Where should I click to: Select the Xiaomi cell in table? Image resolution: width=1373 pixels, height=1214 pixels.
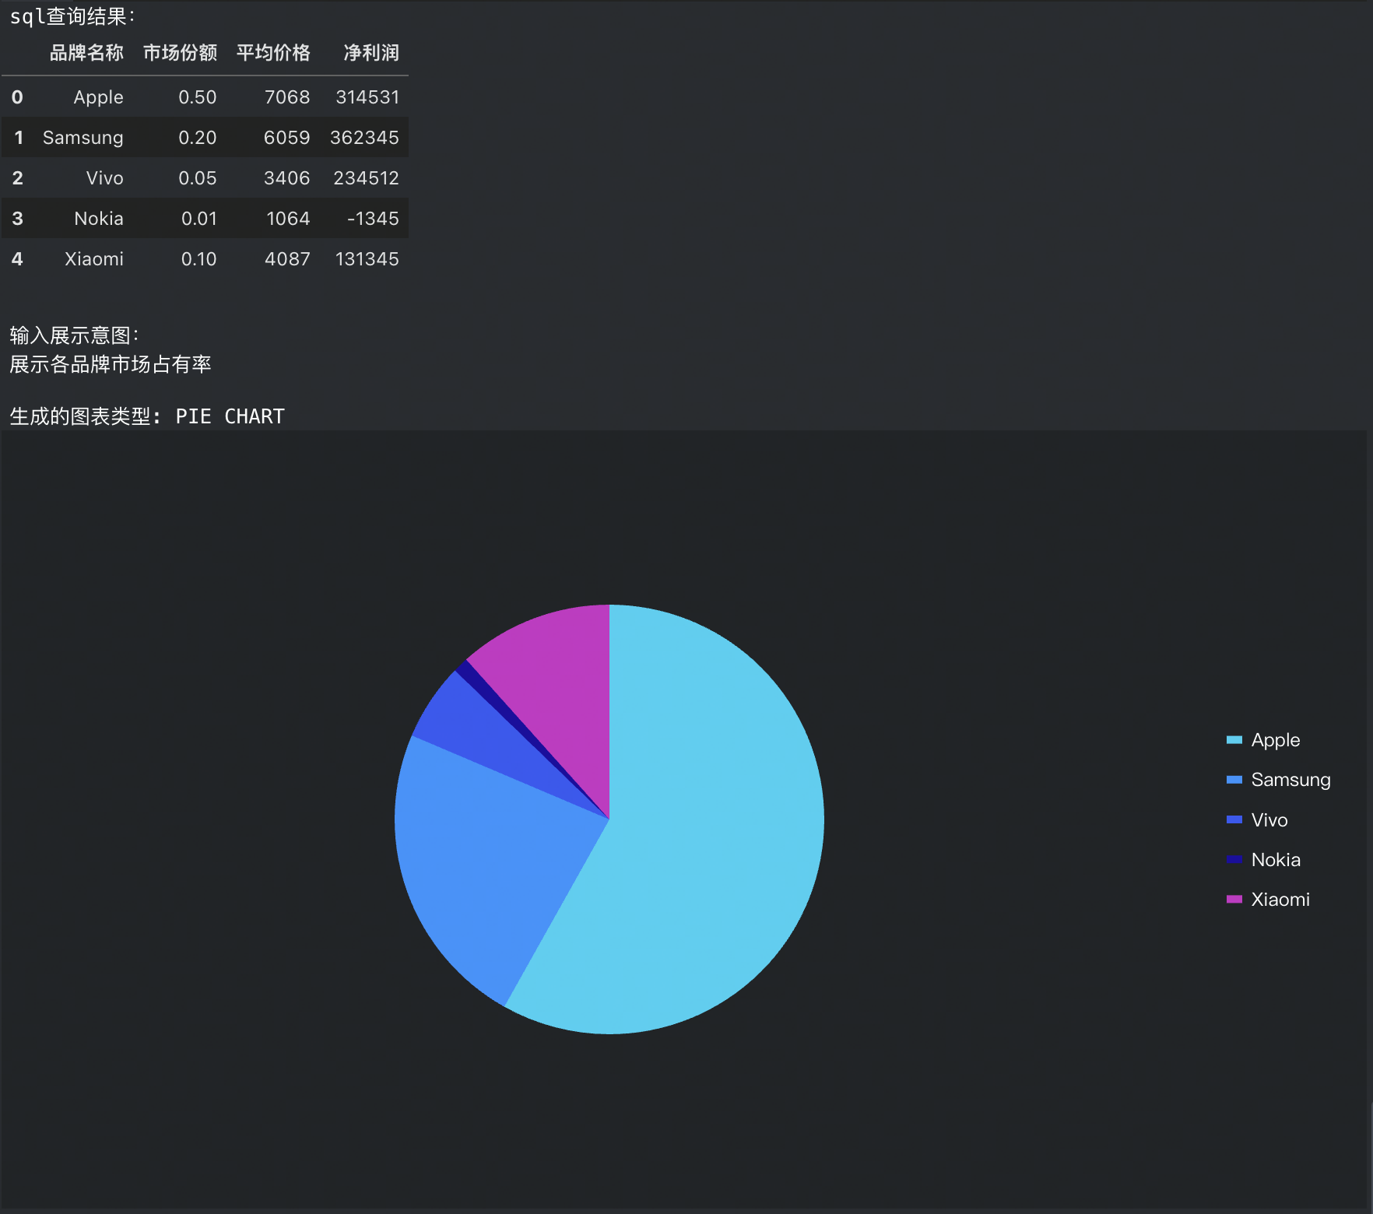click(x=94, y=259)
